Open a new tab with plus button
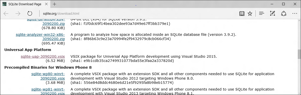 (54, 4)
